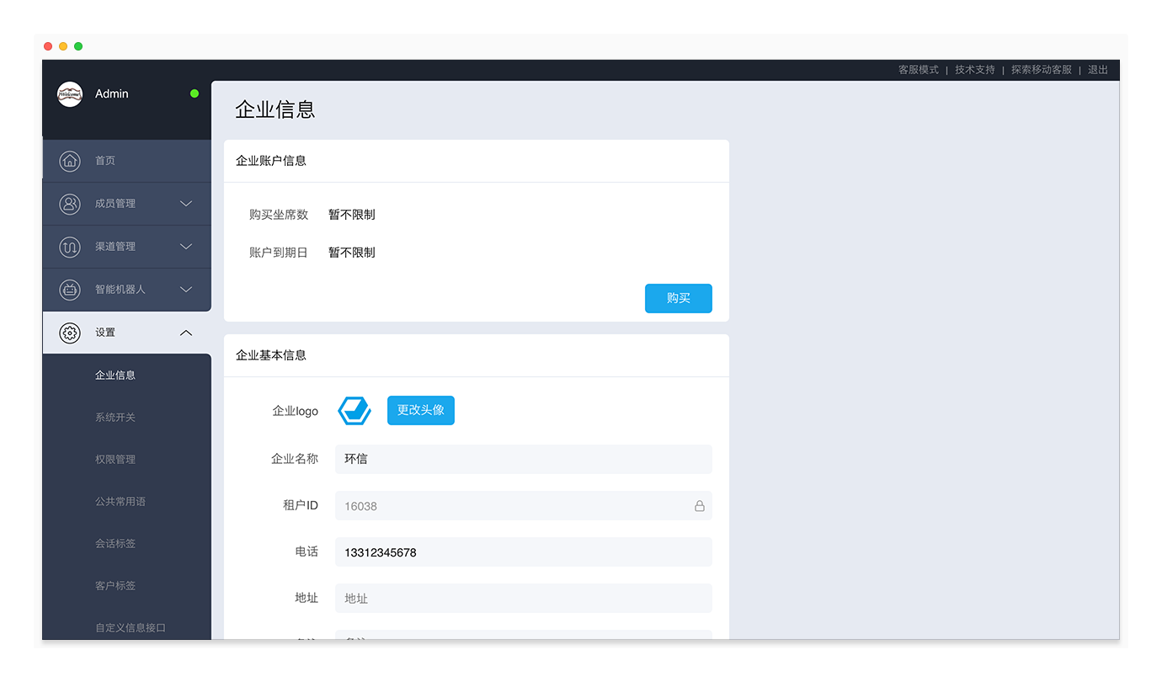Image resolution: width=1162 pixels, height=682 pixels.
Task: Open the 探索移动客服 link
Action: click(x=1042, y=70)
